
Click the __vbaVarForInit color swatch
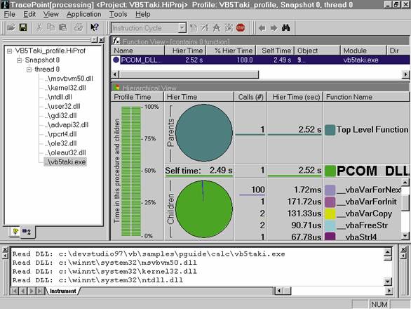coord(330,202)
